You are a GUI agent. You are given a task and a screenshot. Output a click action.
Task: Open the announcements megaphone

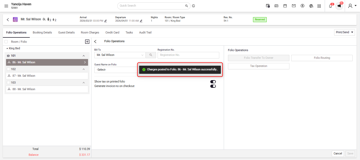(339, 6)
